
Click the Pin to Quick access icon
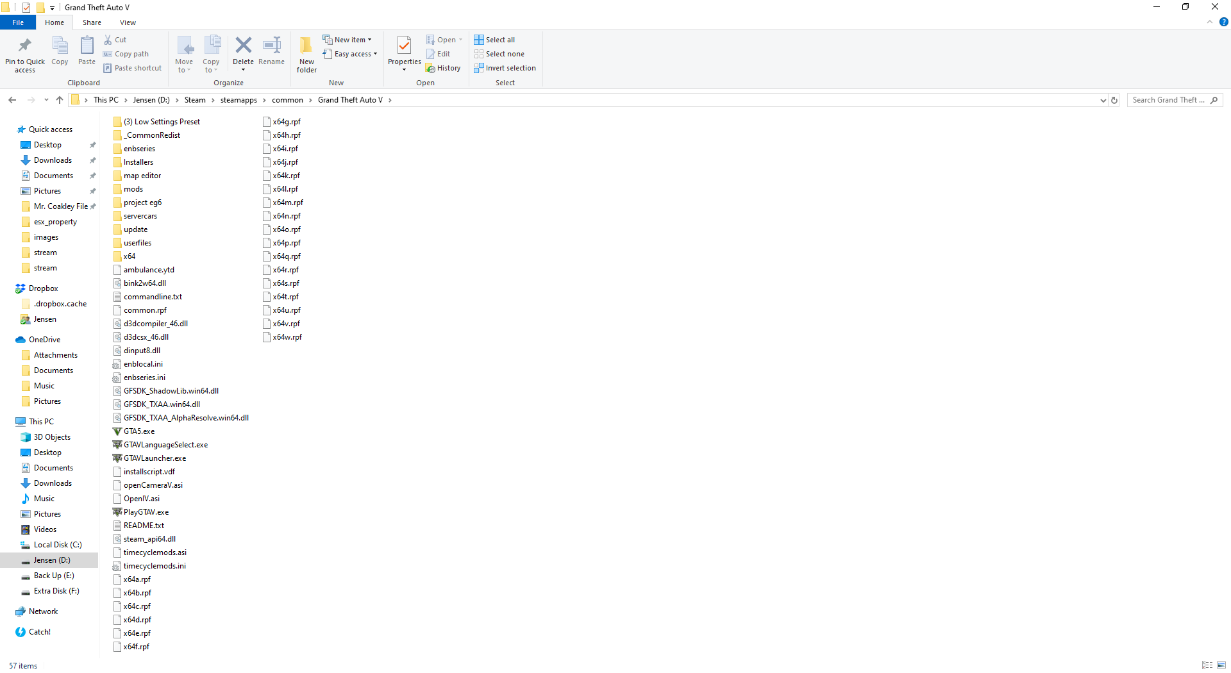point(25,46)
